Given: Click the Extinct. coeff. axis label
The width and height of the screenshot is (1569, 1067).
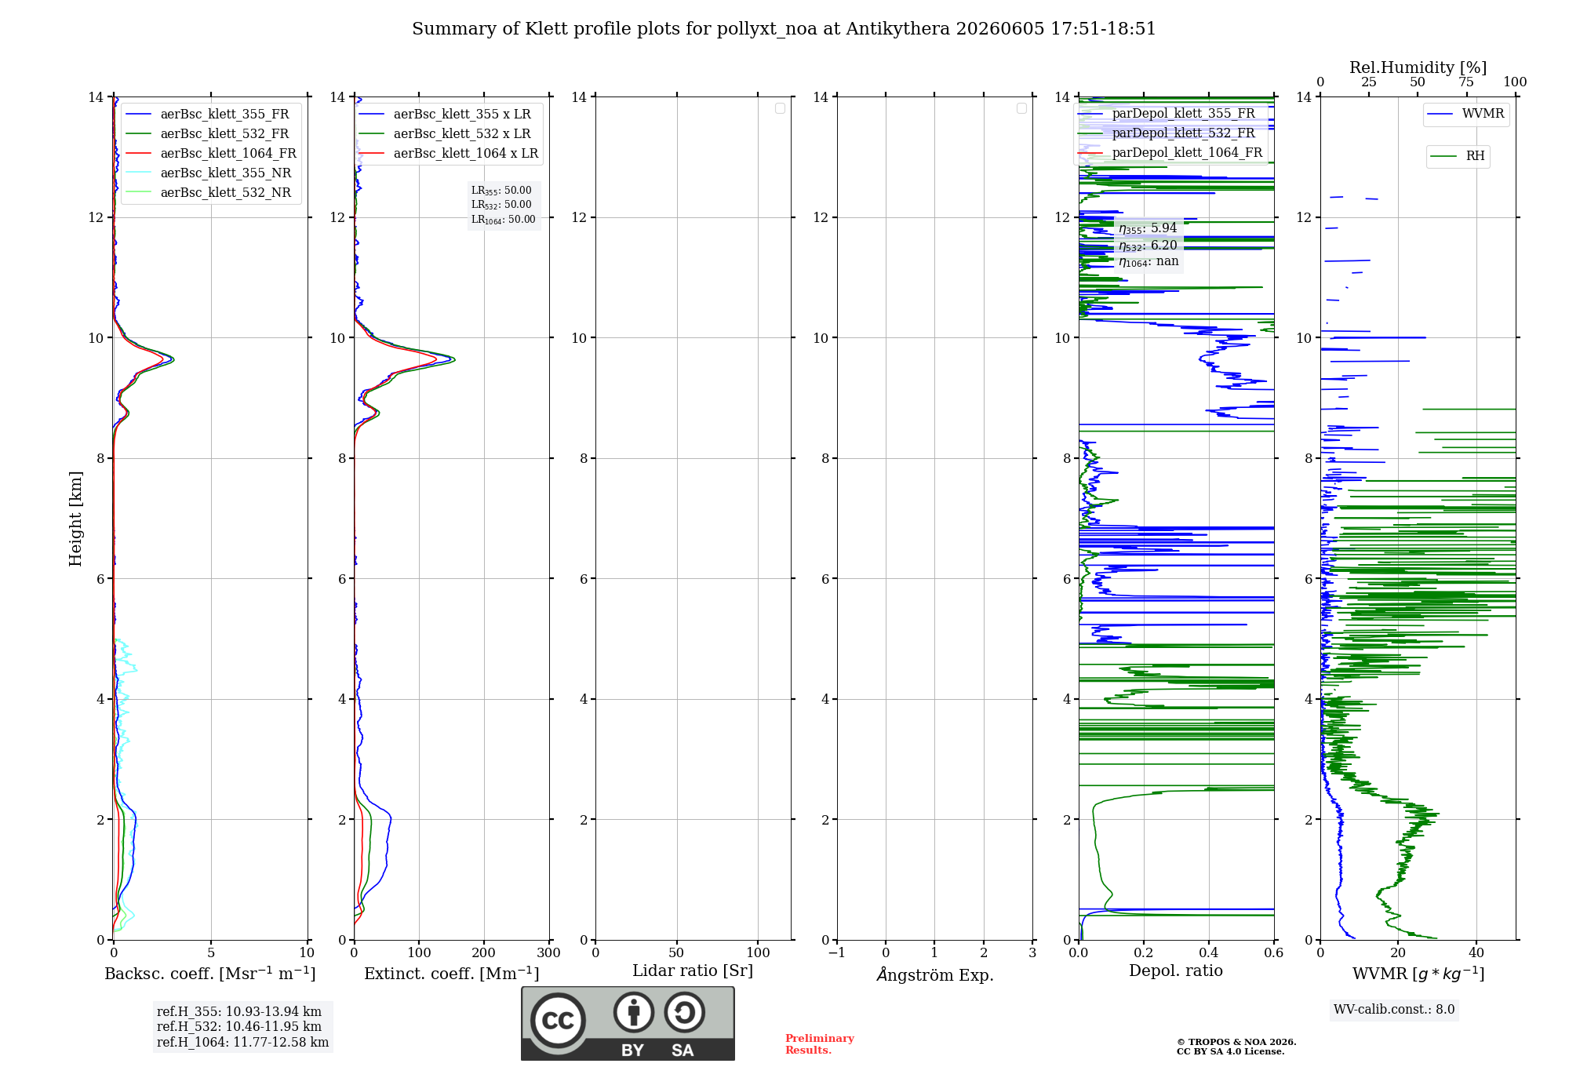Looking at the screenshot, I should 452,974.
